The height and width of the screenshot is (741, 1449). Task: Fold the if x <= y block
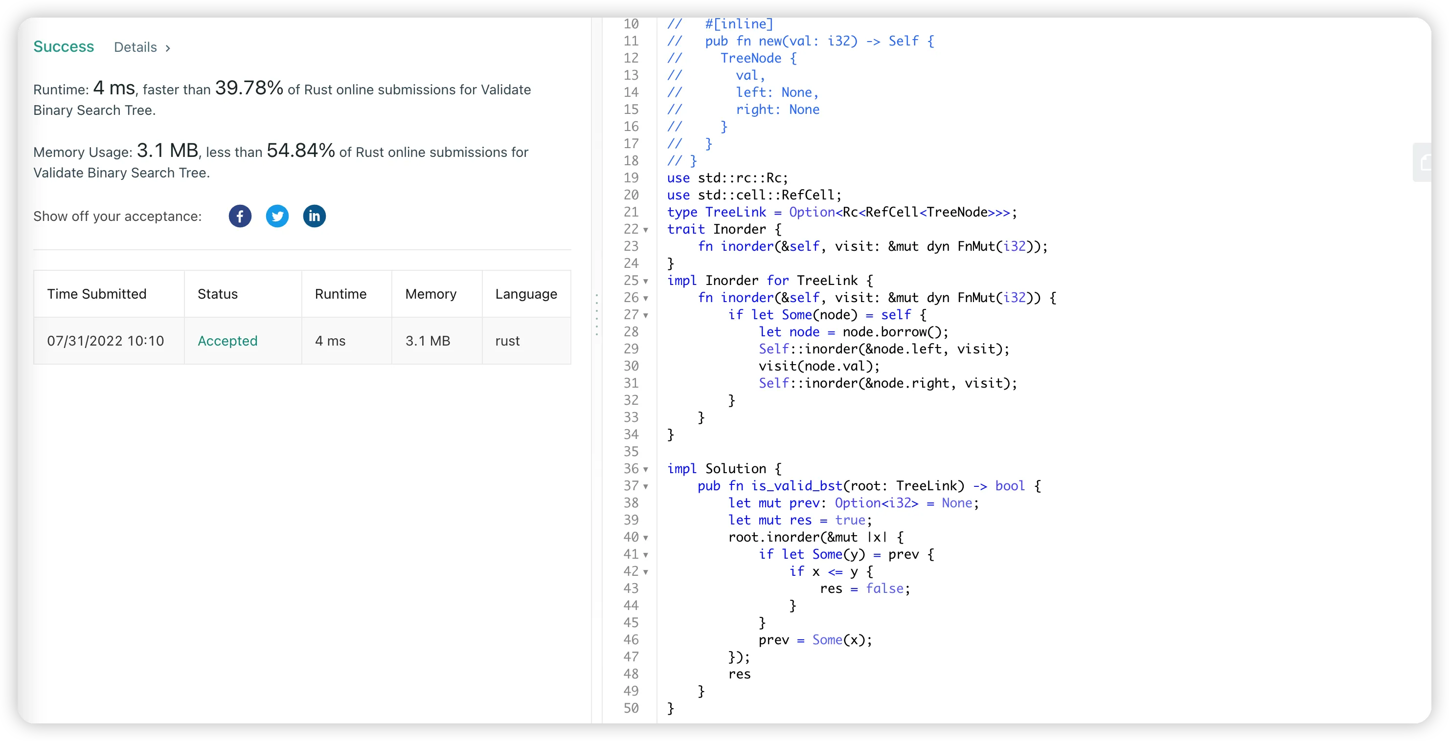645,572
